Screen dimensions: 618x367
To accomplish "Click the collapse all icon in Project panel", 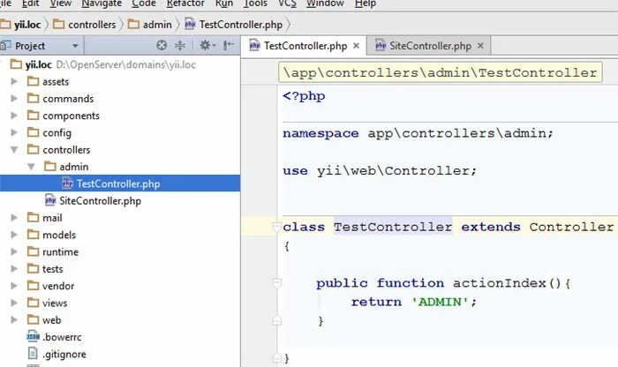I will tap(180, 45).
